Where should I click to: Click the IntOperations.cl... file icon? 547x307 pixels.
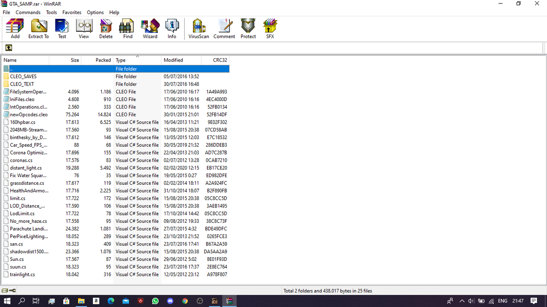6,107
